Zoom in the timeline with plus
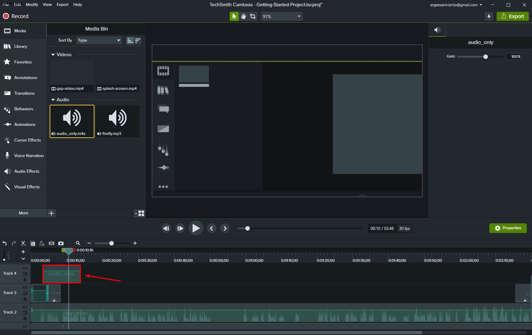Image resolution: width=532 pixels, height=335 pixels. tap(135, 243)
